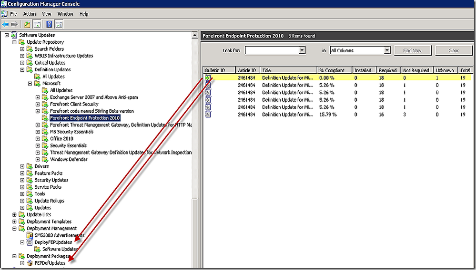Screen dimensions: 476x270
Task: Open the Look for dropdown arrow
Action: (302, 50)
